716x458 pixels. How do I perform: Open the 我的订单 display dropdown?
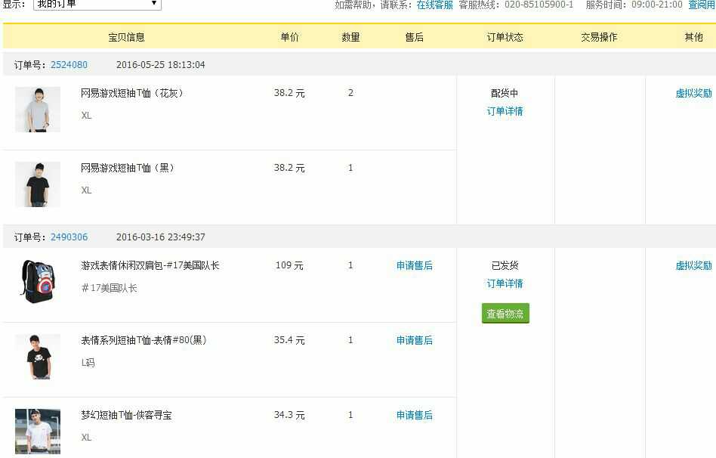click(x=97, y=5)
